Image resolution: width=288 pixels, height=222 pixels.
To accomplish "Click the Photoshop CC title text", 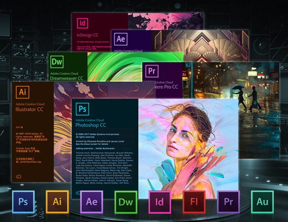I will click(91, 125).
